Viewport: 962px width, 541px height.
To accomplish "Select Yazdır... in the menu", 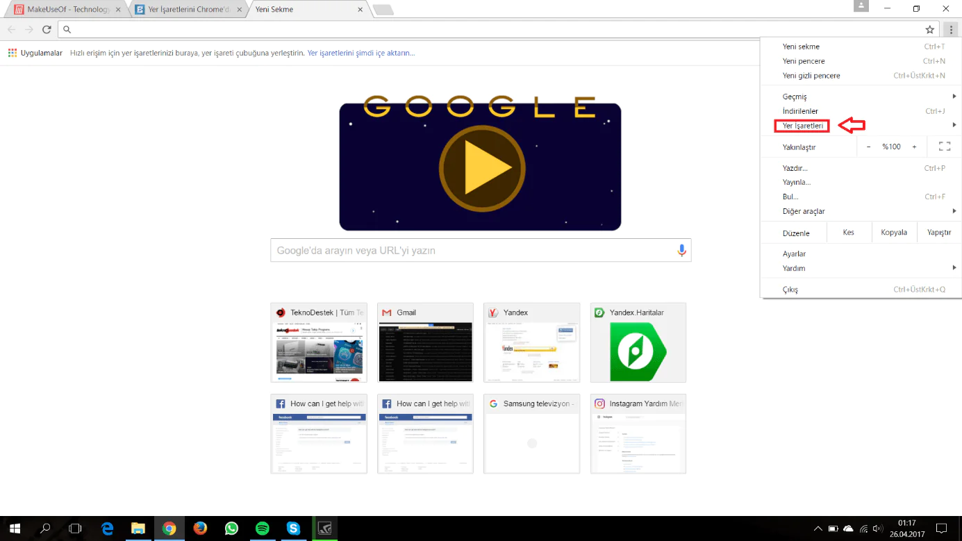I will tap(861, 168).
